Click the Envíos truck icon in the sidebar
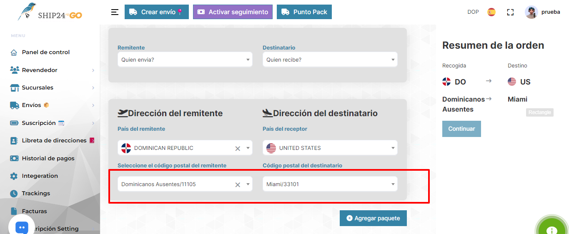The image size is (569, 234). pos(15,105)
